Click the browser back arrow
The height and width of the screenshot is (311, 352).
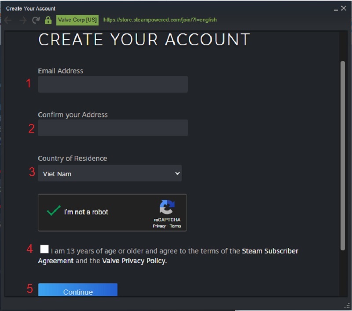pyautogui.click(x=8, y=20)
